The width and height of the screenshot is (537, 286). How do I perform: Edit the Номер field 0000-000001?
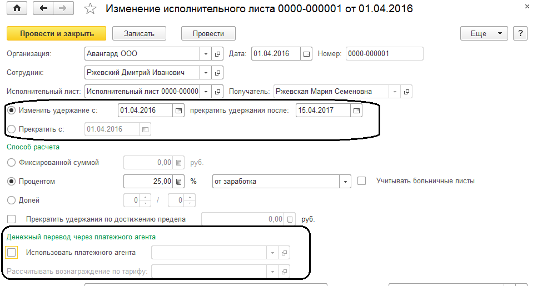coord(385,54)
